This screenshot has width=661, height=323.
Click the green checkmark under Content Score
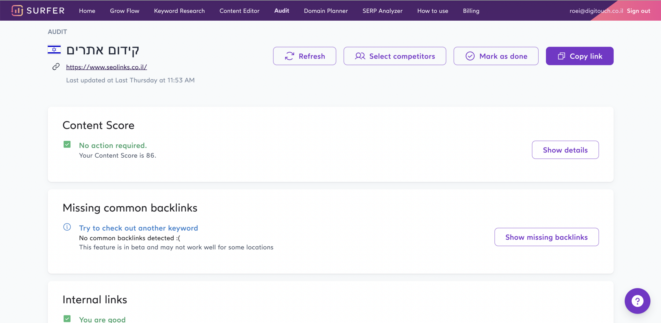click(67, 144)
